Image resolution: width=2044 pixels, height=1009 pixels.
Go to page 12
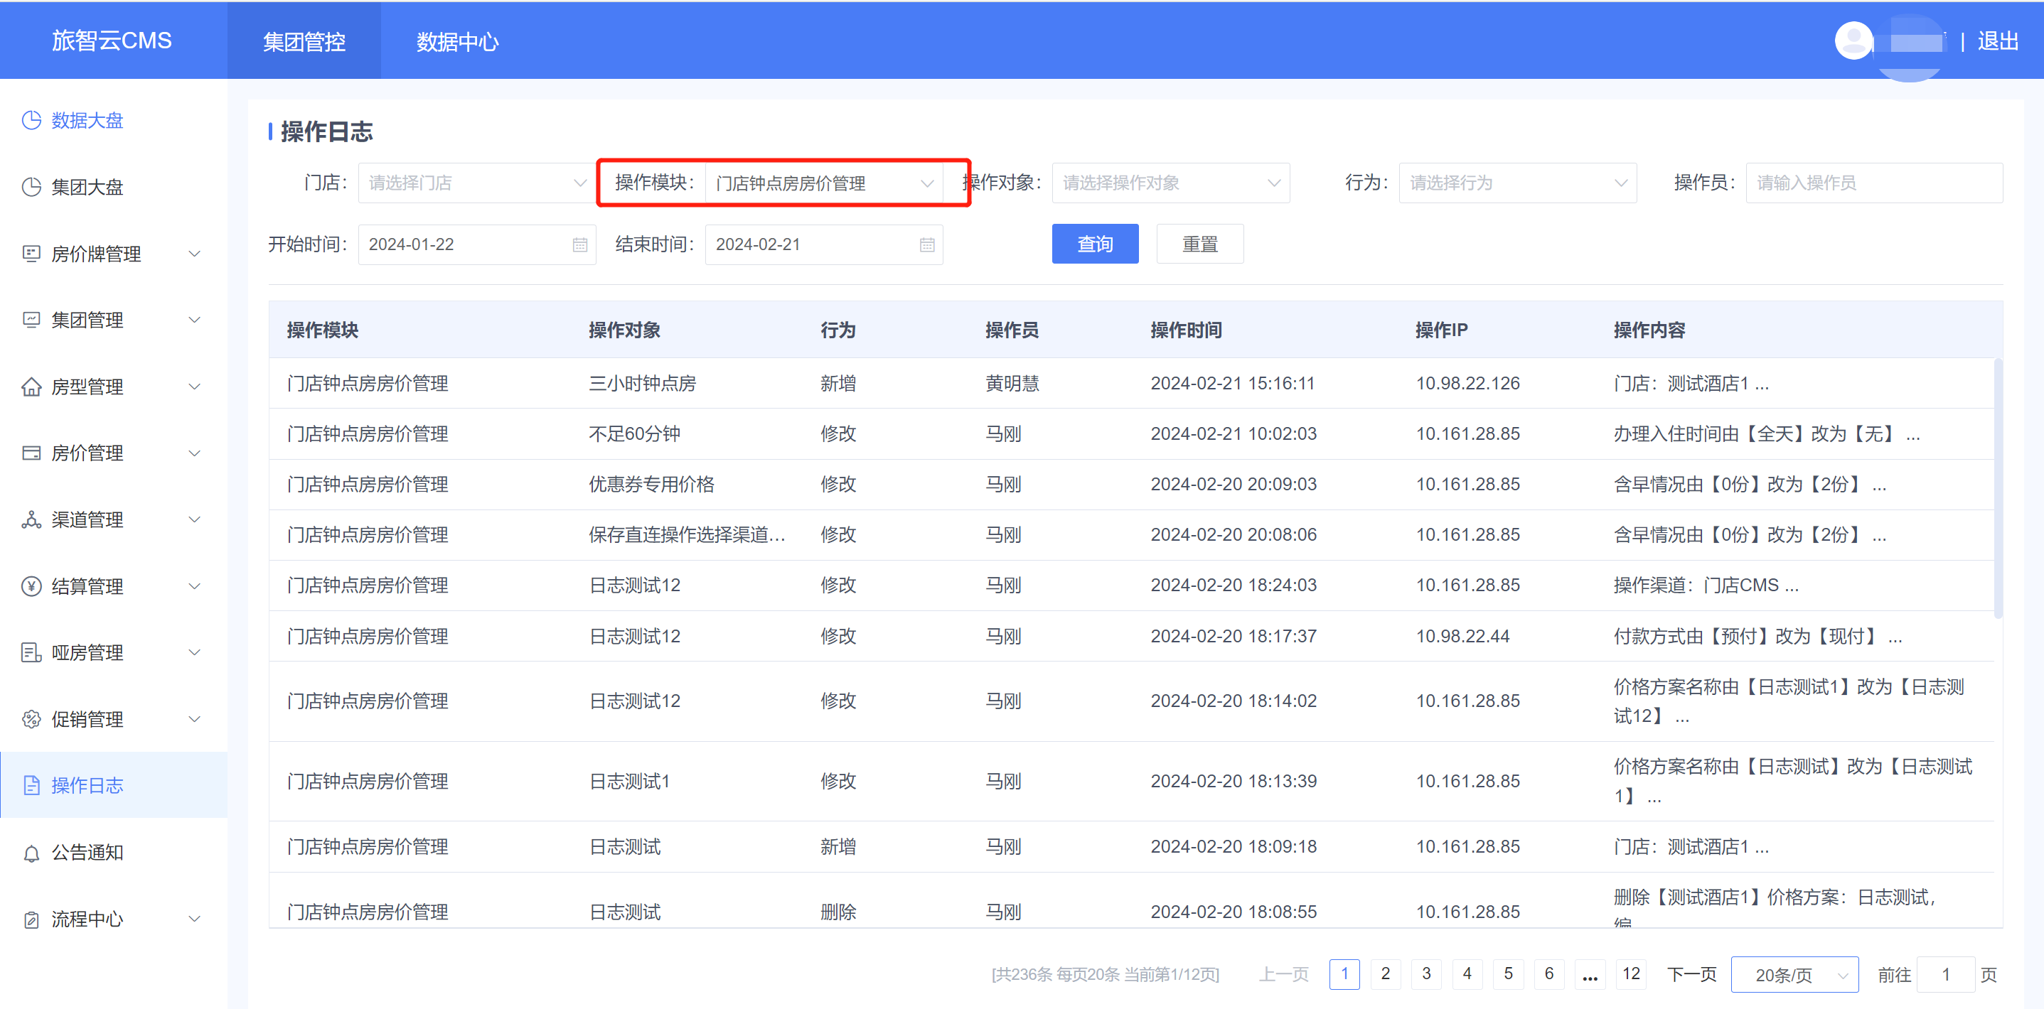coord(1631,974)
